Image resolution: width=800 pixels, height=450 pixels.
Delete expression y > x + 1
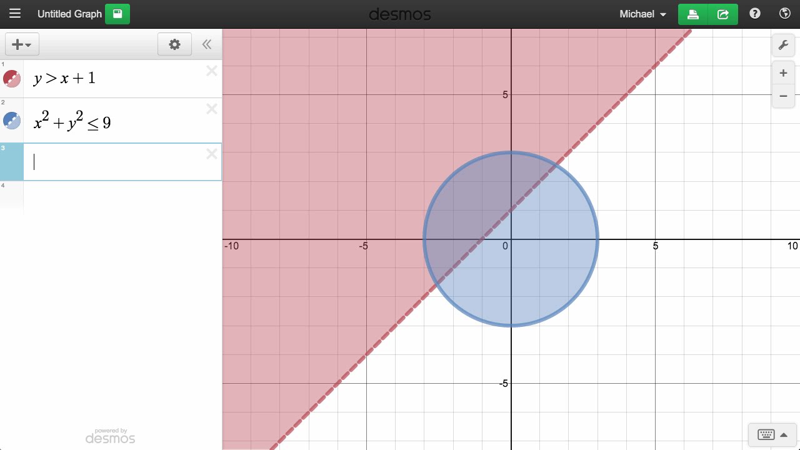[x=212, y=71]
